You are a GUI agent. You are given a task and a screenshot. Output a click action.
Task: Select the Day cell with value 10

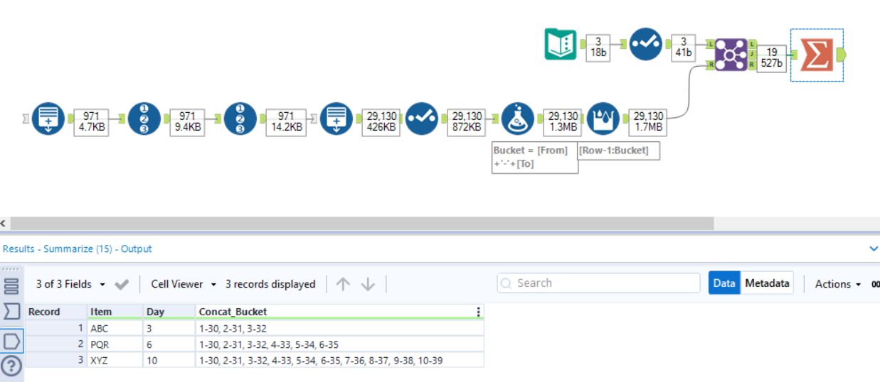coord(169,360)
